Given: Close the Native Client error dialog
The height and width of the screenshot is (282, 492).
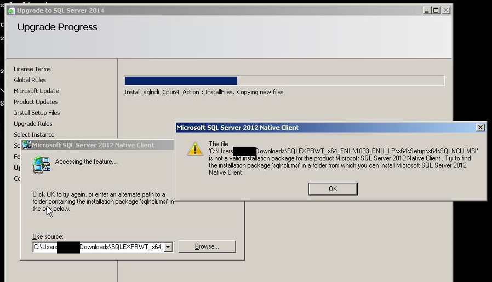Looking at the screenshot, I should 480,128.
